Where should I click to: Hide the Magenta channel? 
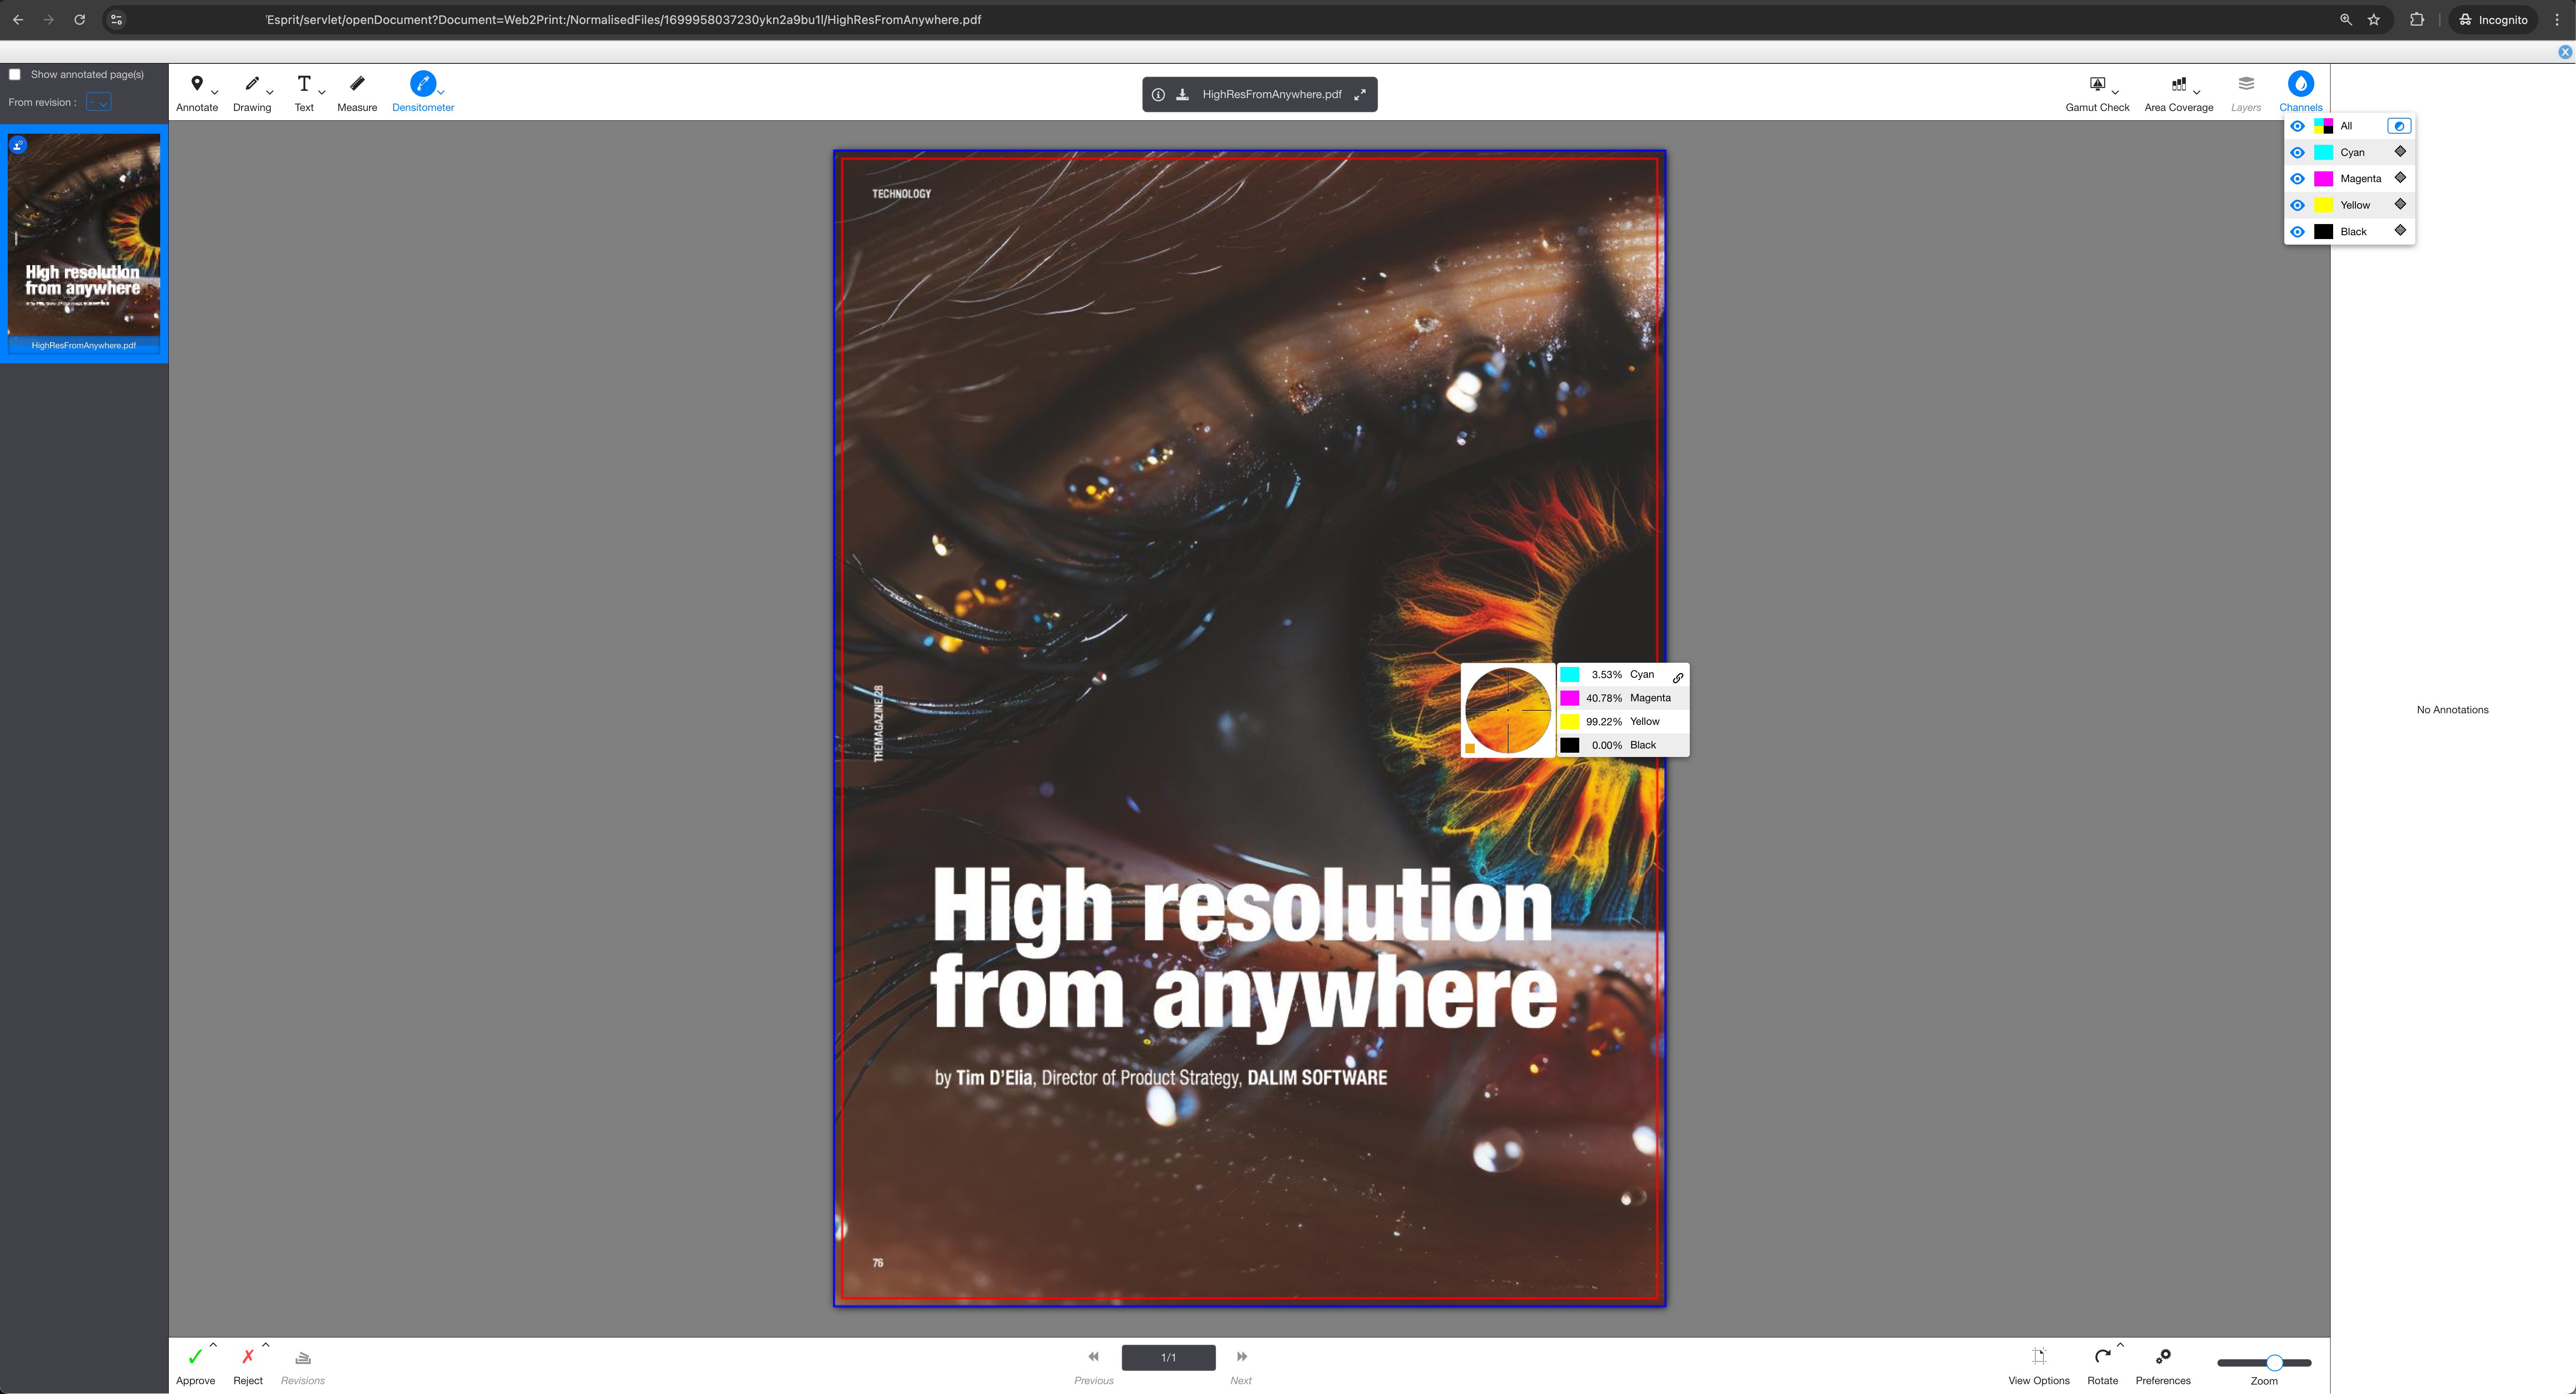coord(2297,179)
